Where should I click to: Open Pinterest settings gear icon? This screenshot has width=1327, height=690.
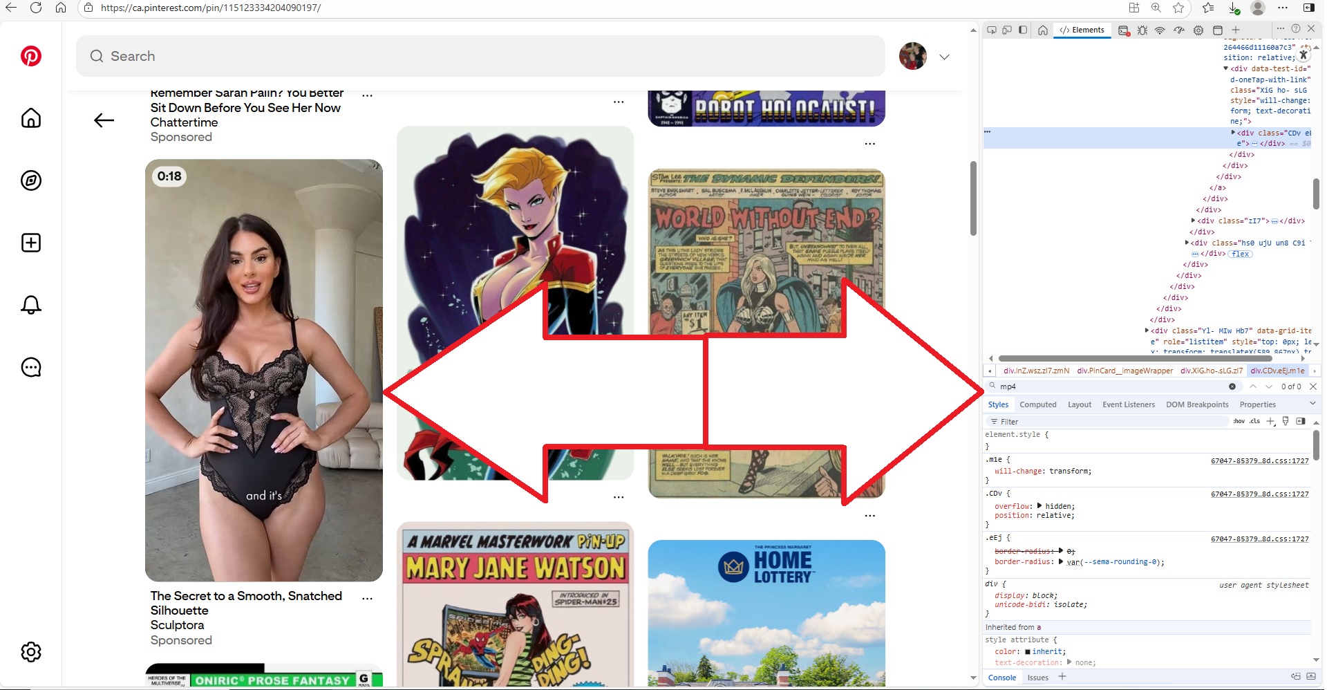click(x=31, y=652)
